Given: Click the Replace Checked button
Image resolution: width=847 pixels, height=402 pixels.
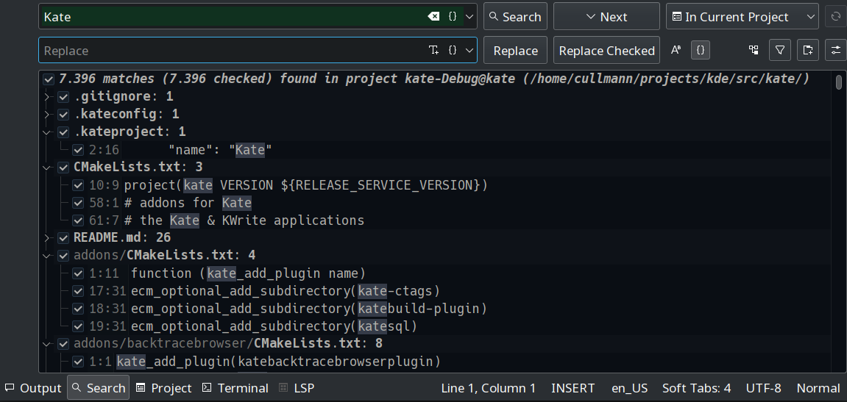Looking at the screenshot, I should 606,50.
